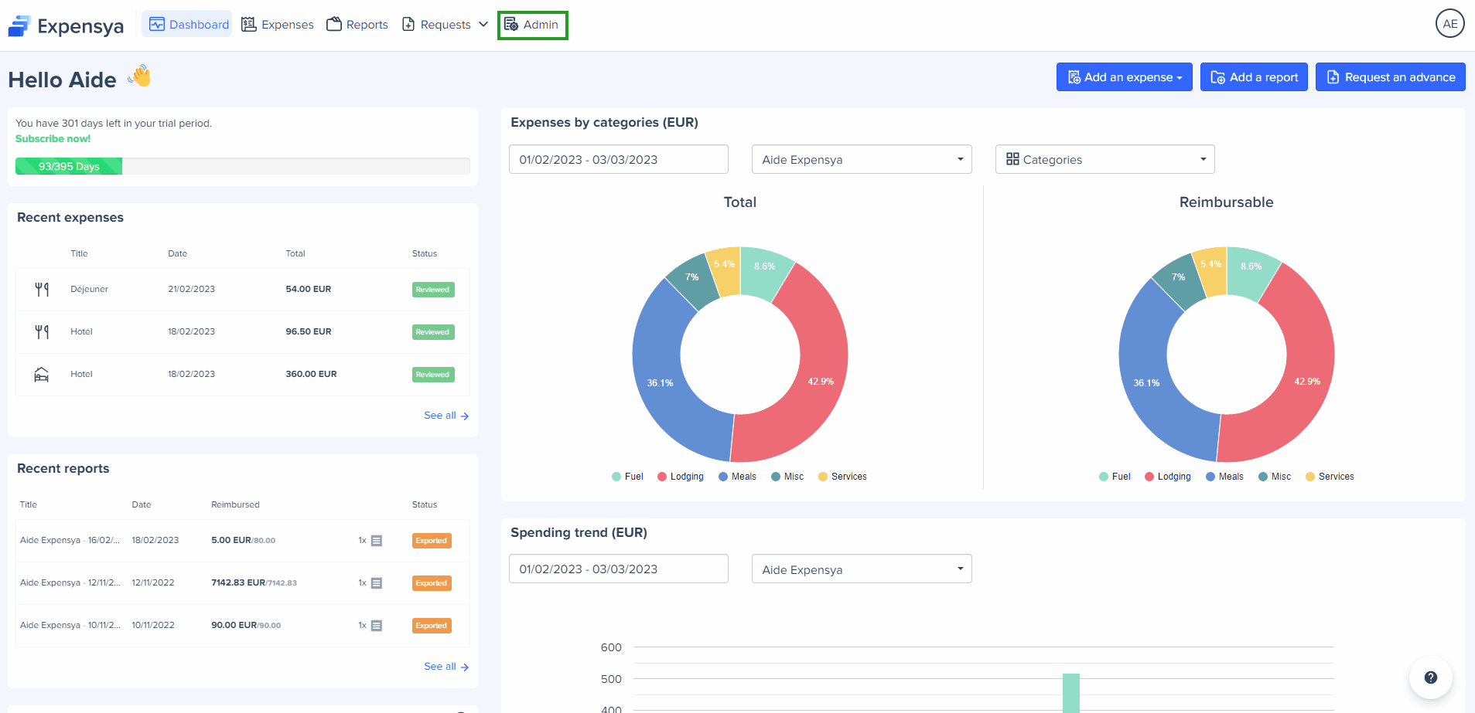Click expense list icon on 5.00 EUR report
The image size is (1475, 713).
pos(377,541)
